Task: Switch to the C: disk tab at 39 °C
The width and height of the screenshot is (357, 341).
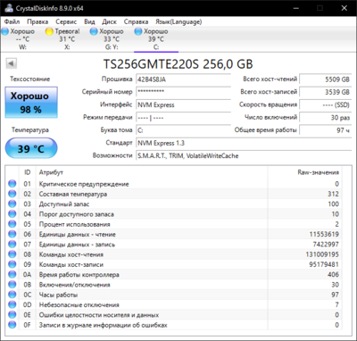Action: pyautogui.click(x=156, y=39)
